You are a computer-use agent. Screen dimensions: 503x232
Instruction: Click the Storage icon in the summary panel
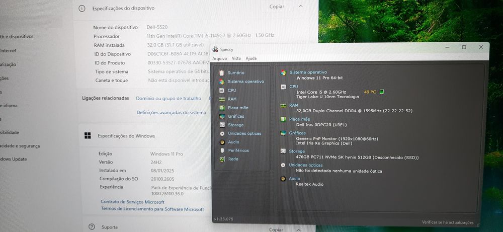coord(283,151)
